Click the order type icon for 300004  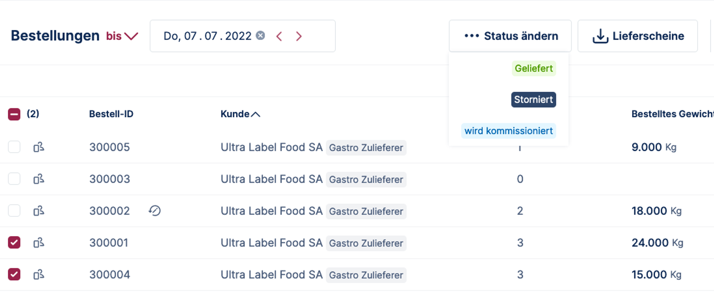pos(39,275)
